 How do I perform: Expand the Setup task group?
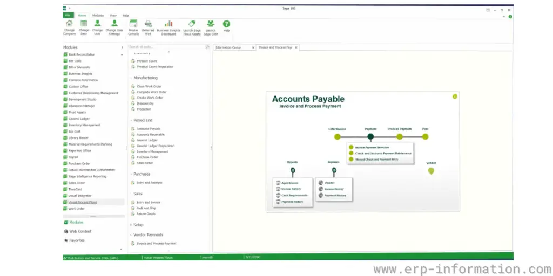[x=131, y=225]
